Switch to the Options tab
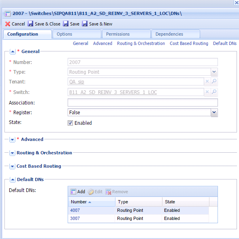This screenshot has width=239, height=239. click(77, 34)
